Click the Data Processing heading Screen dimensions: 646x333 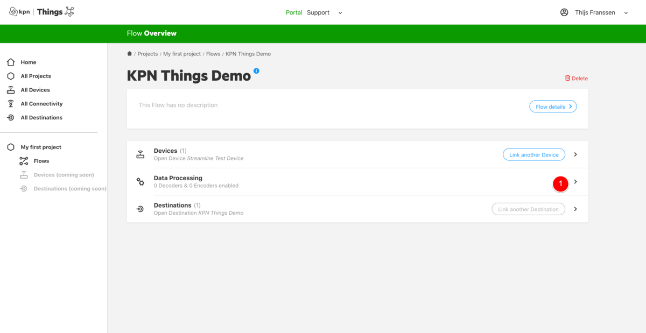[x=178, y=178]
